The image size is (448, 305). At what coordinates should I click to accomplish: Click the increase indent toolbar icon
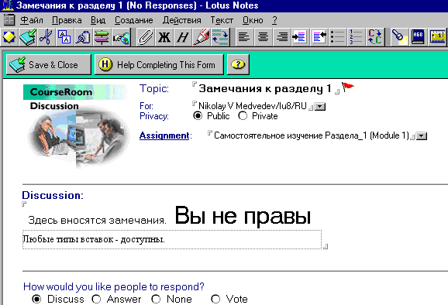coord(300,37)
